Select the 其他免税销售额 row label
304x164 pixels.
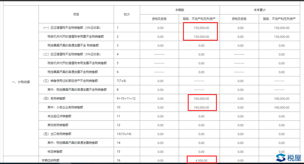(x=59, y=125)
